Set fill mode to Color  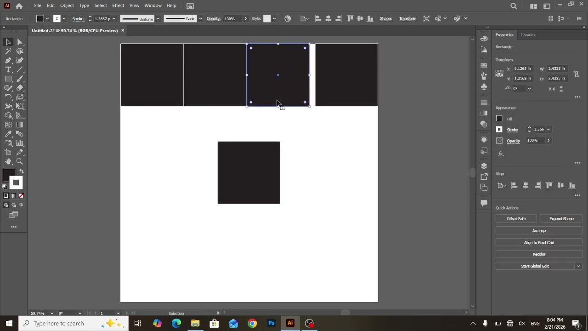click(6, 196)
